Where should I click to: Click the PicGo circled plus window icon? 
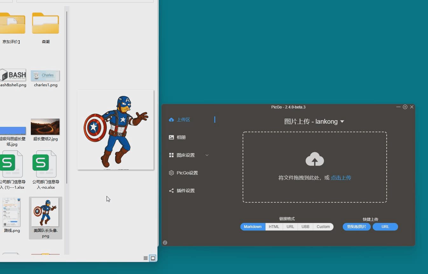pyautogui.click(x=405, y=107)
